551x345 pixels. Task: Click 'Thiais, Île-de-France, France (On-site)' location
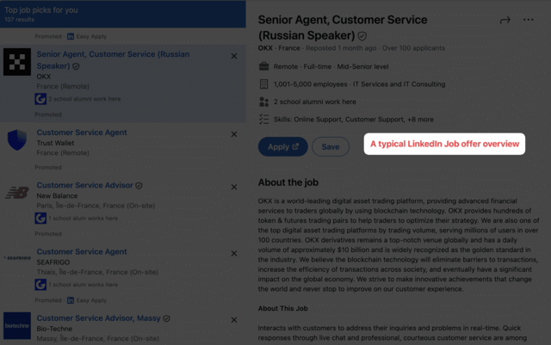click(97, 272)
